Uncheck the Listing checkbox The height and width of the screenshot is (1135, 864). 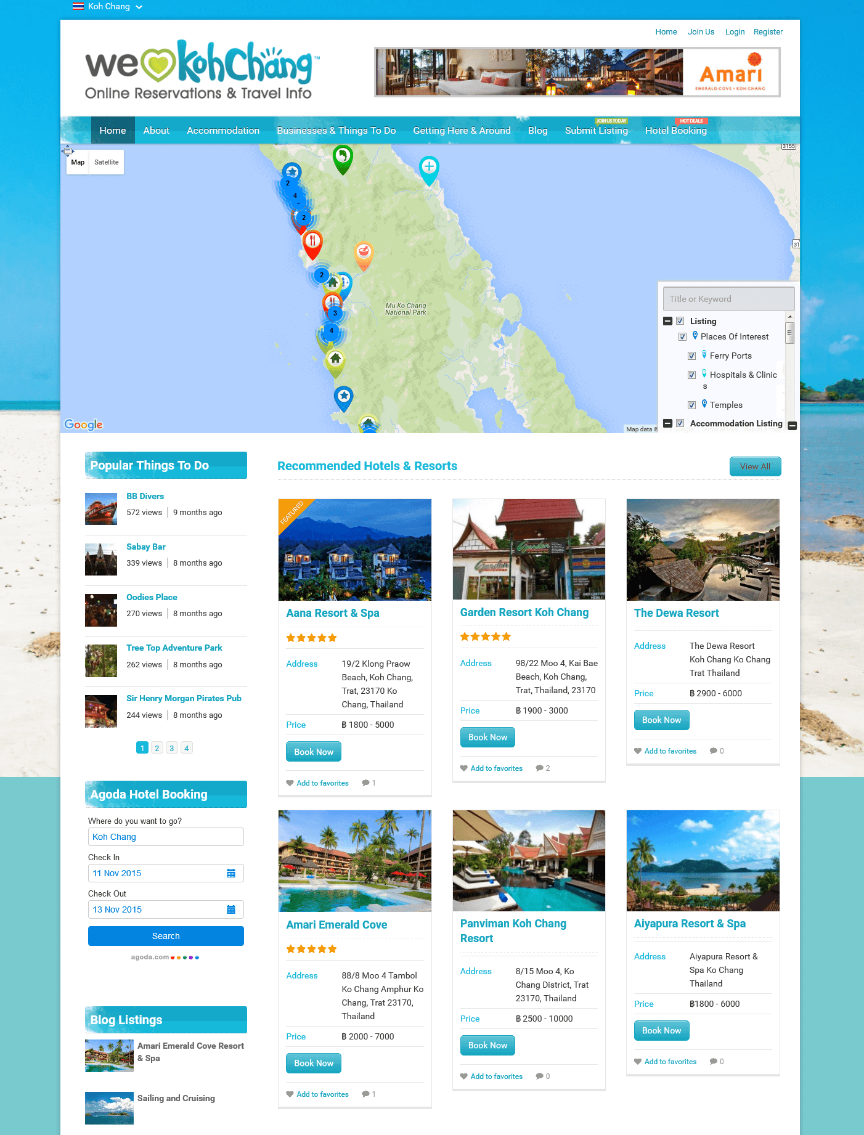[680, 321]
